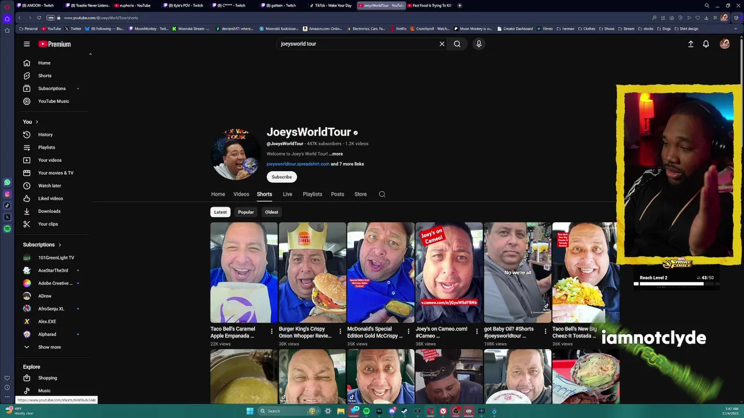Viewport: 744px width, 418px height.
Task: Subscribe to JoeysWorldTour channel
Action: click(x=281, y=177)
